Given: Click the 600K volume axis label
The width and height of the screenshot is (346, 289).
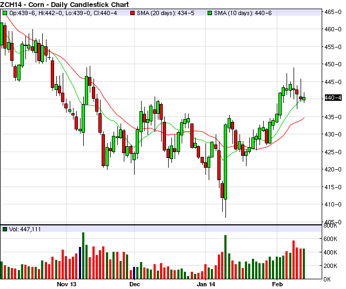Looking at the screenshot, I should pos(330,239).
